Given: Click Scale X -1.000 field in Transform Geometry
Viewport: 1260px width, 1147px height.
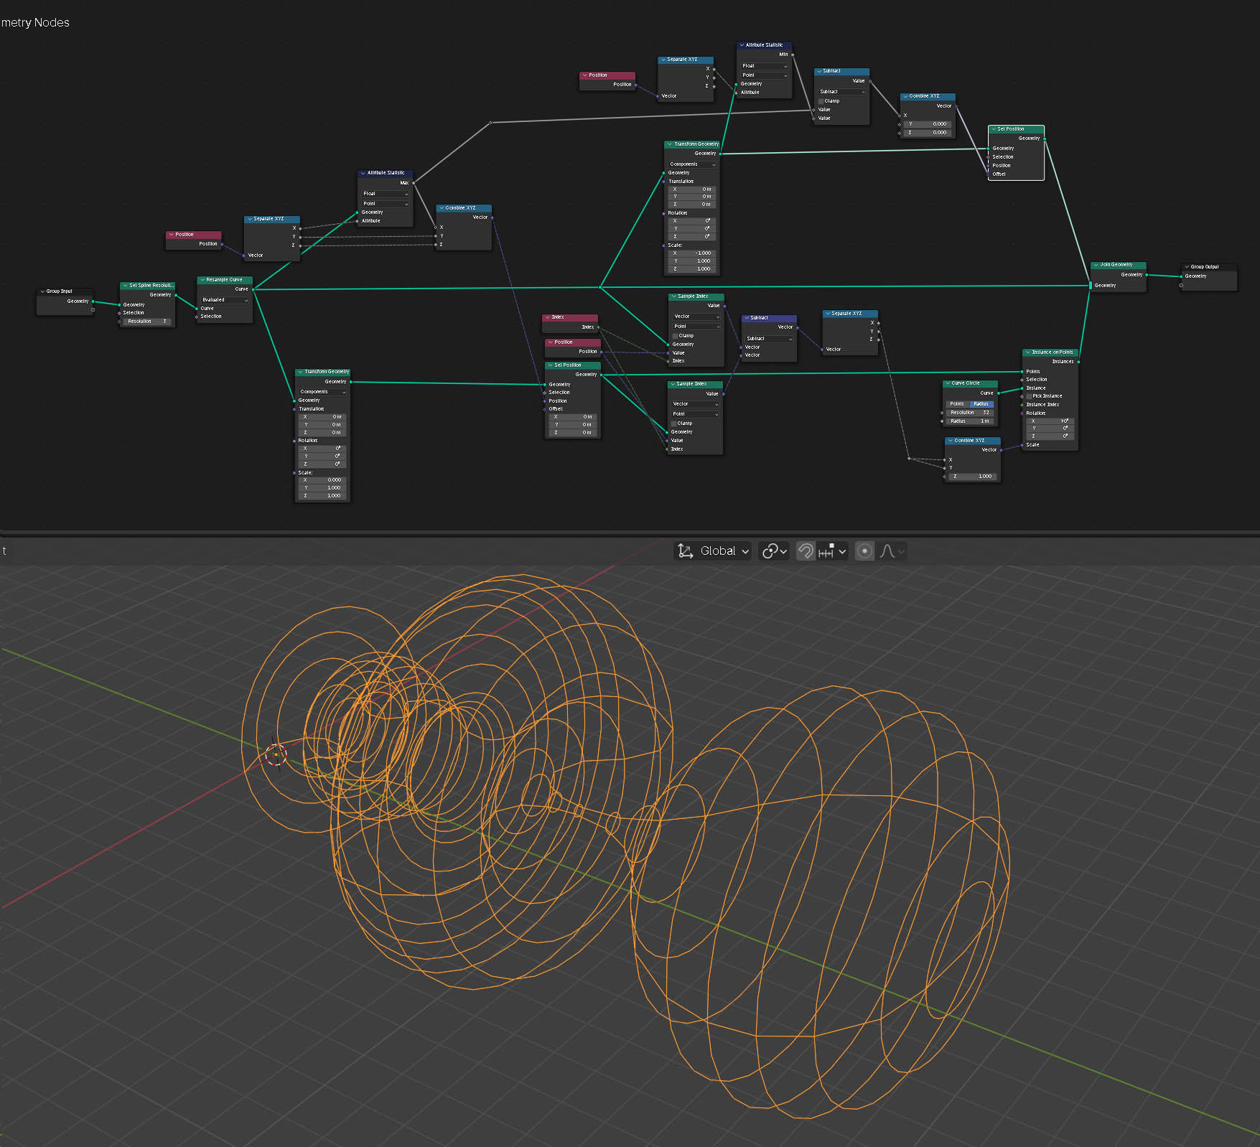Looking at the screenshot, I should pyautogui.click(x=692, y=253).
